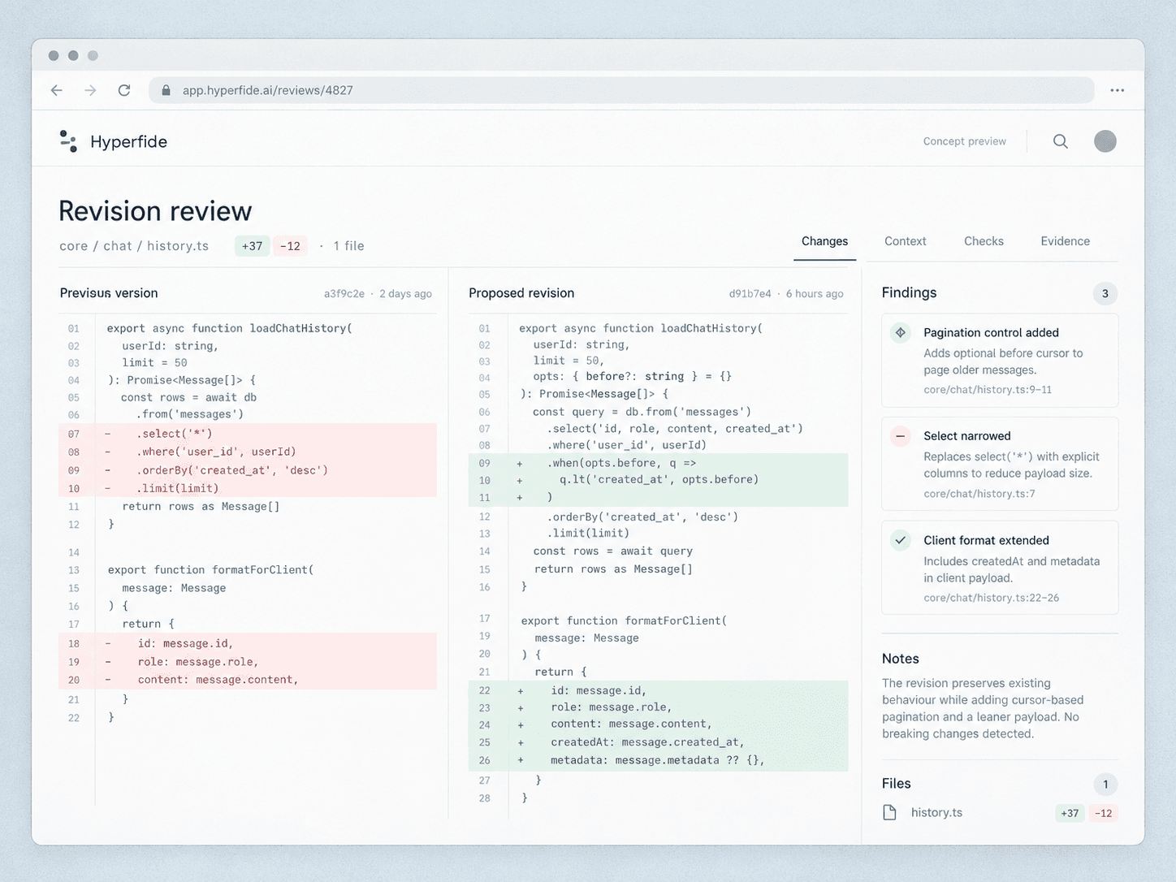Viewport: 1176px width, 882px height.
Task: Open the Pagination control added finding
Action: point(1000,361)
